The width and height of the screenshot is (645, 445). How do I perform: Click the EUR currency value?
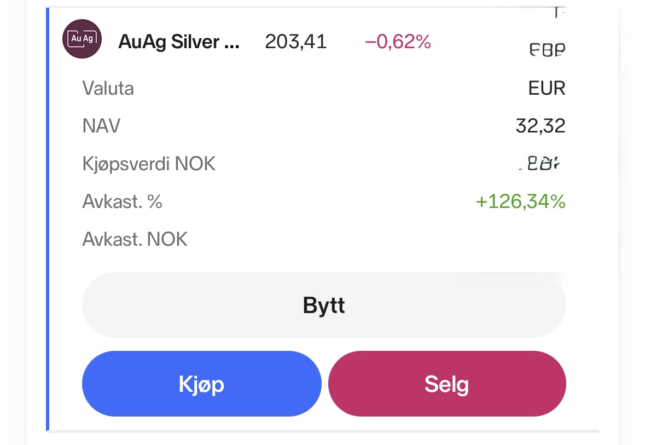(547, 88)
